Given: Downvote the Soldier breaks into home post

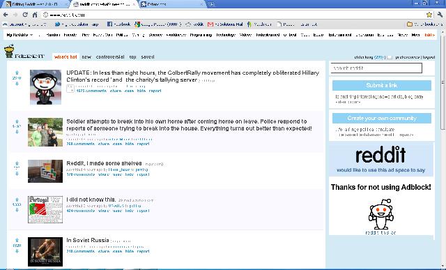Looking at the screenshot, I should click(17, 132).
